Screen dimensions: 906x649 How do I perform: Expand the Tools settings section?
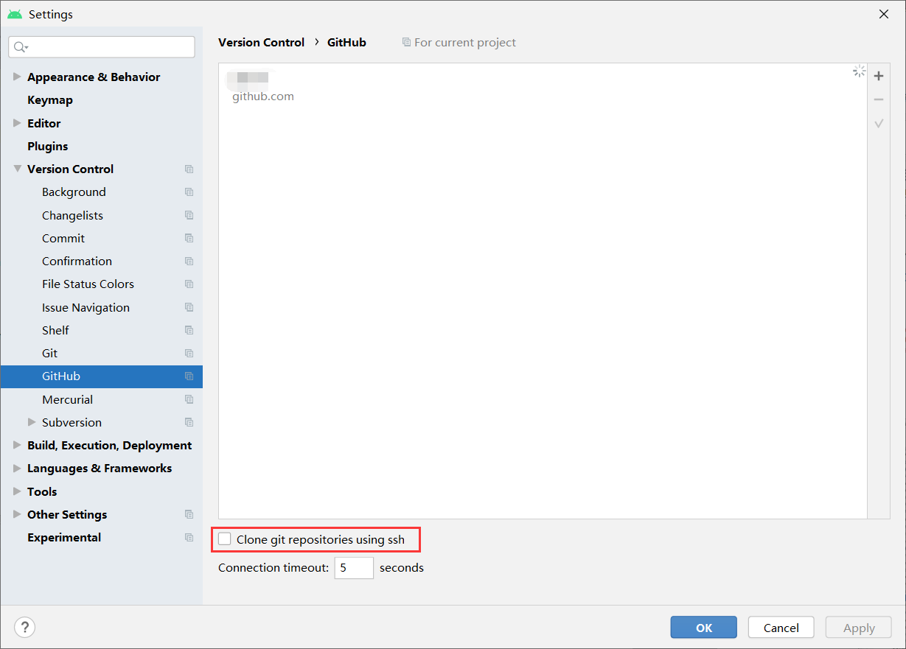tap(16, 491)
